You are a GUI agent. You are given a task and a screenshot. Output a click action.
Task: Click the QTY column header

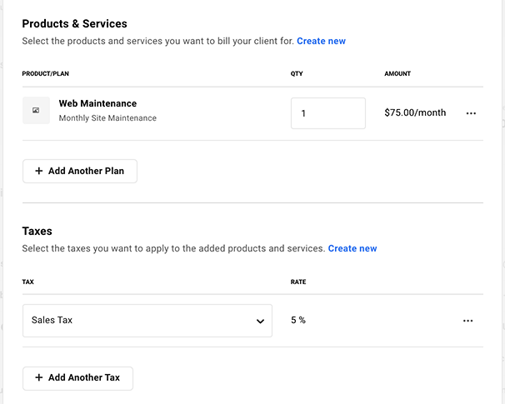(x=297, y=73)
